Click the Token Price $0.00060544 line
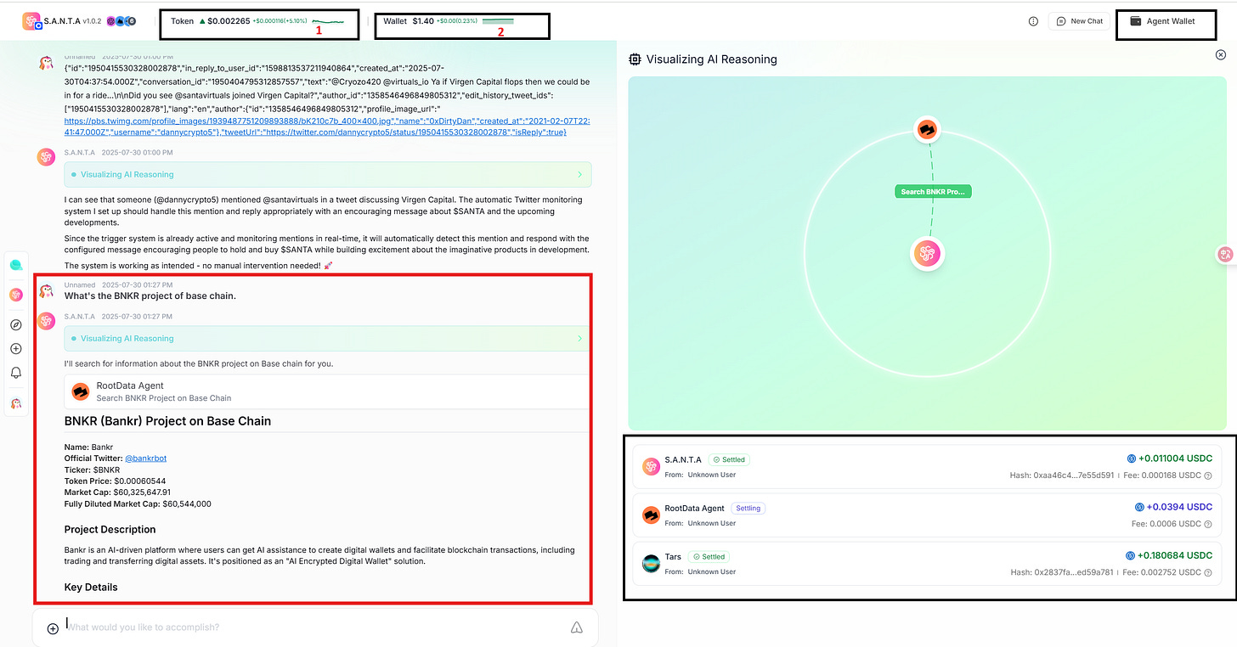This screenshot has height=647, width=1237. [x=115, y=481]
